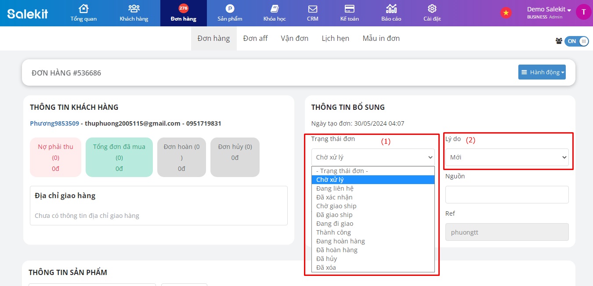This screenshot has height=286, width=593.
Task: Click the Sản phẩm product icon
Action: pos(230,9)
